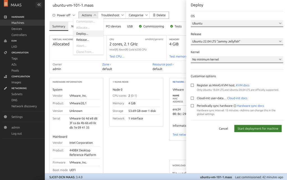Click the Networking section icon
This screenshot has height=180, width=287.
tap(6, 88)
